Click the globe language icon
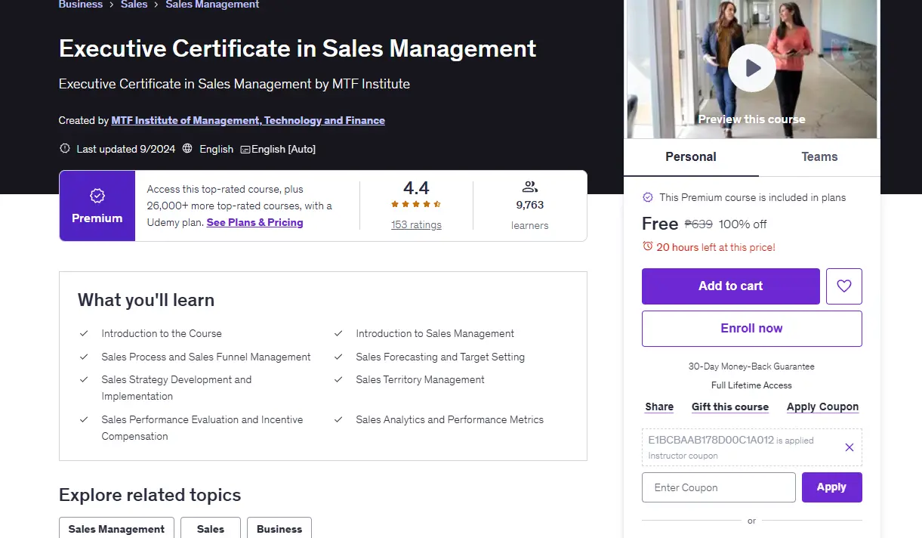 [x=187, y=149]
